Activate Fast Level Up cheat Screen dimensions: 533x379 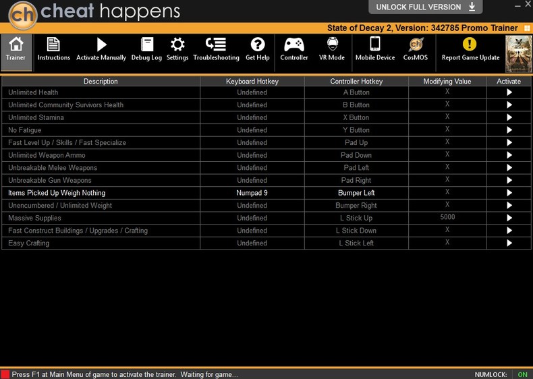coord(509,143)
